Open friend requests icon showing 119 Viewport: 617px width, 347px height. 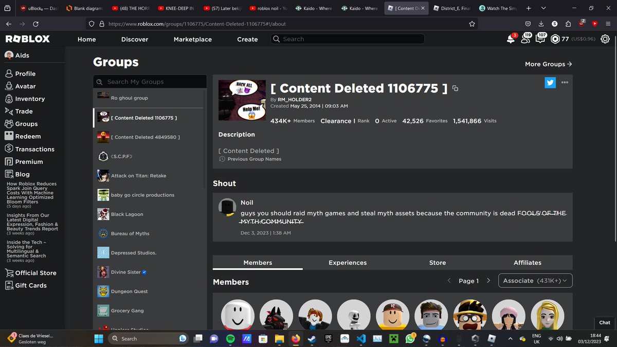525,39
